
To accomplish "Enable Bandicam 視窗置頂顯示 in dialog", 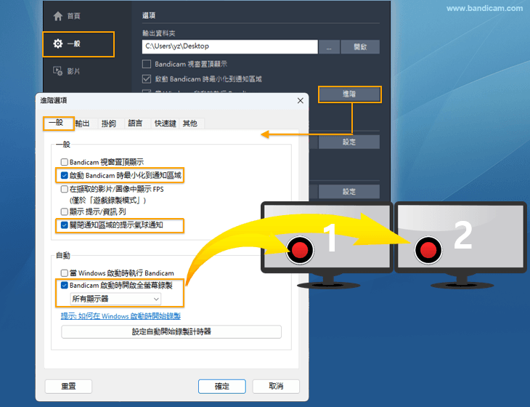I will (x=65, y=162).
